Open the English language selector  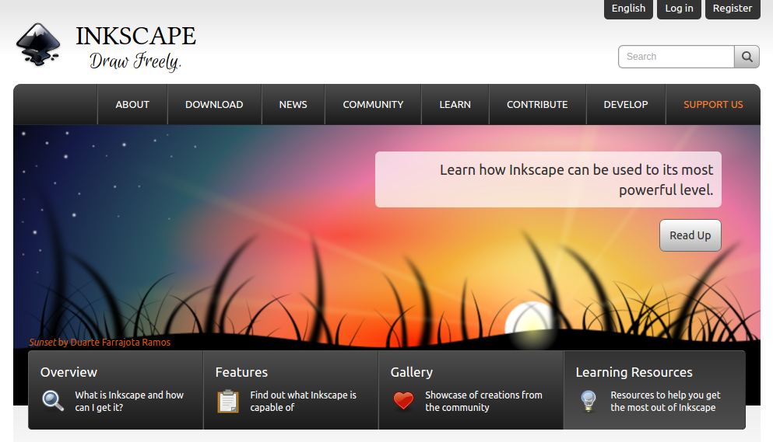(x=628, y=9)
